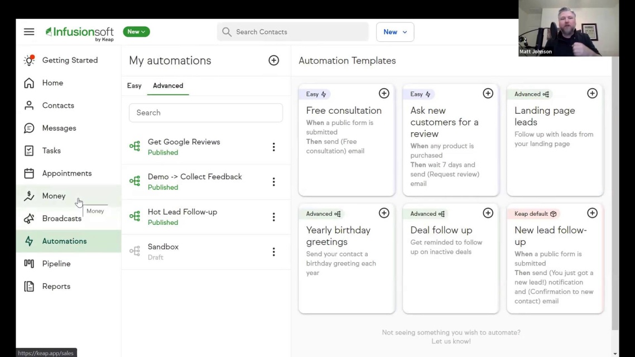Switch to the Easy tab
635x357 pixels.
pyautogui.click(x=134, y=86)
